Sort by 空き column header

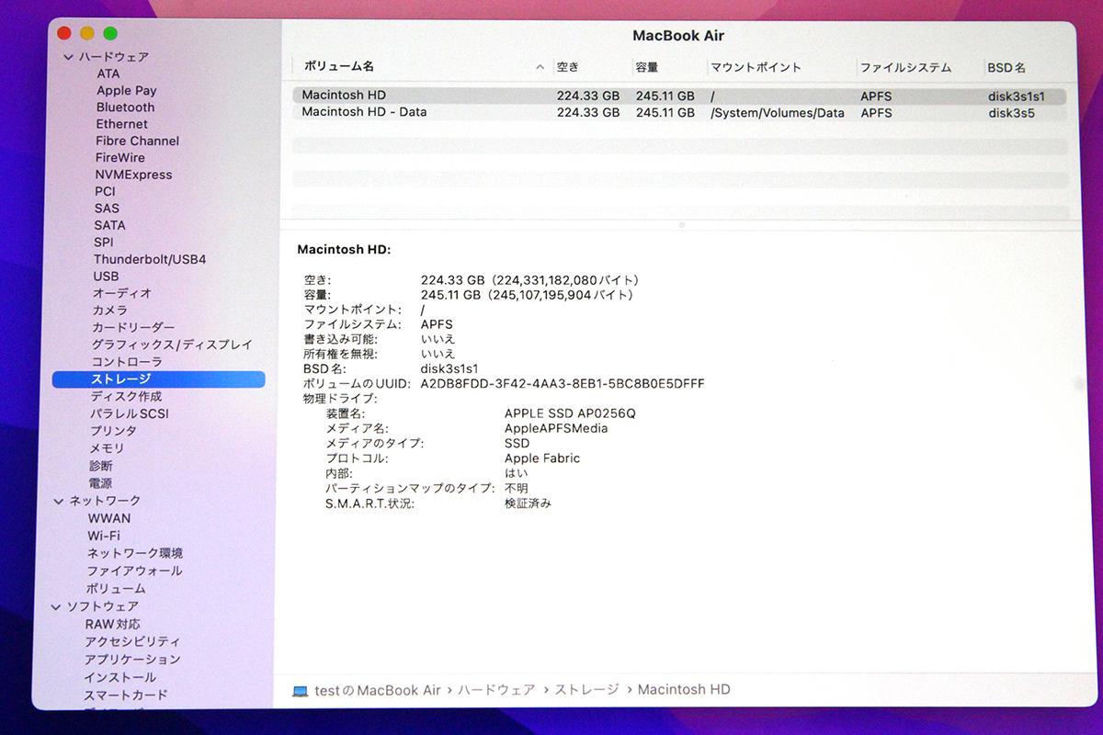[x=568, y=67]
